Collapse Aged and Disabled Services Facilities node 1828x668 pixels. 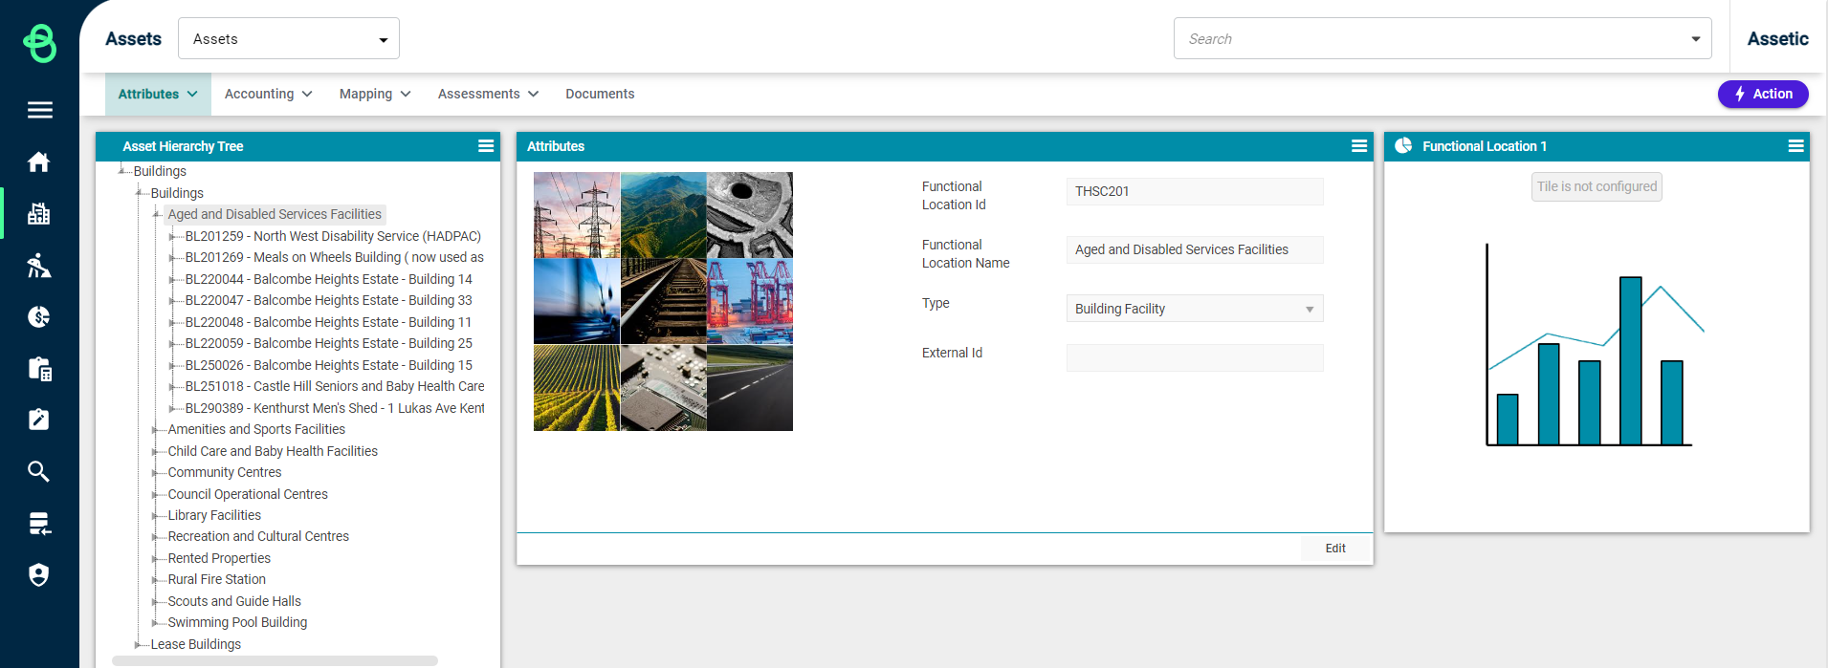tap(157, 214)
